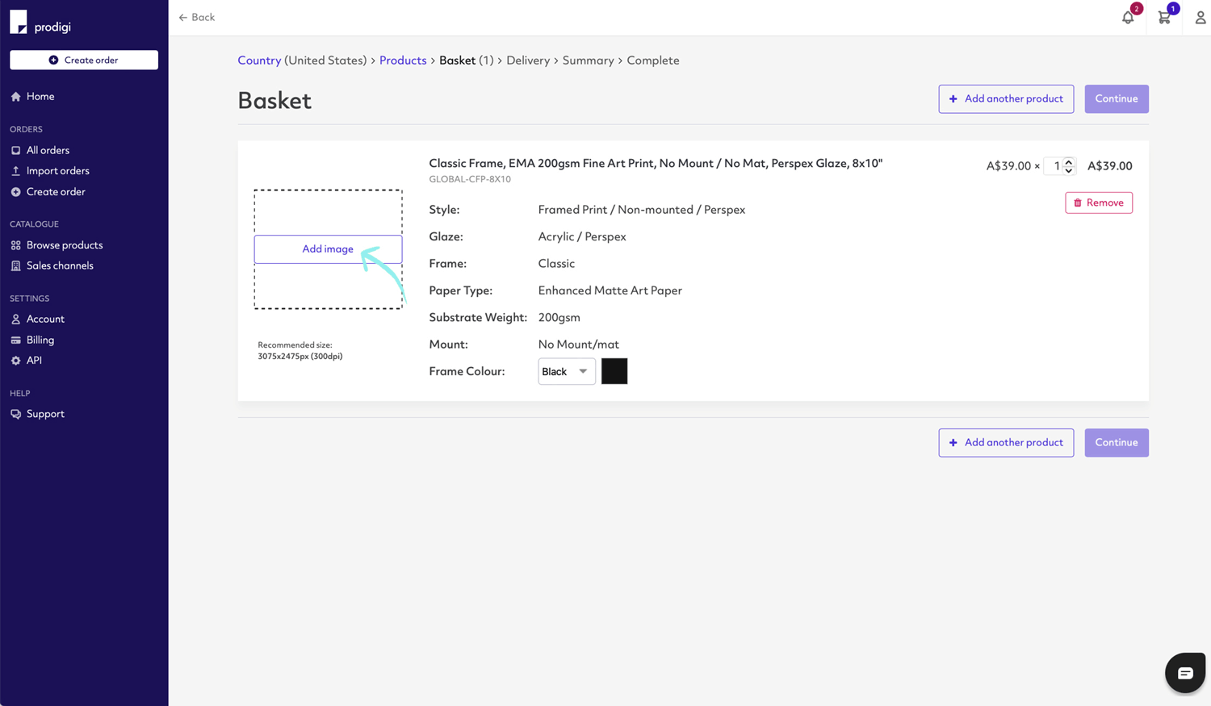Click the Country breadcrumb link

click(x=259, y=61)
